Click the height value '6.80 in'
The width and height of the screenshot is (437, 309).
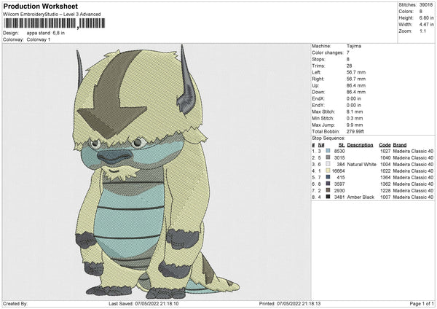pos(426,17)
